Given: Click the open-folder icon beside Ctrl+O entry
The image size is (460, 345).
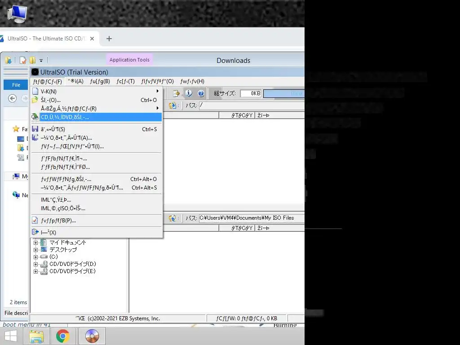Looking at the screenshot, I should [35, 100].
